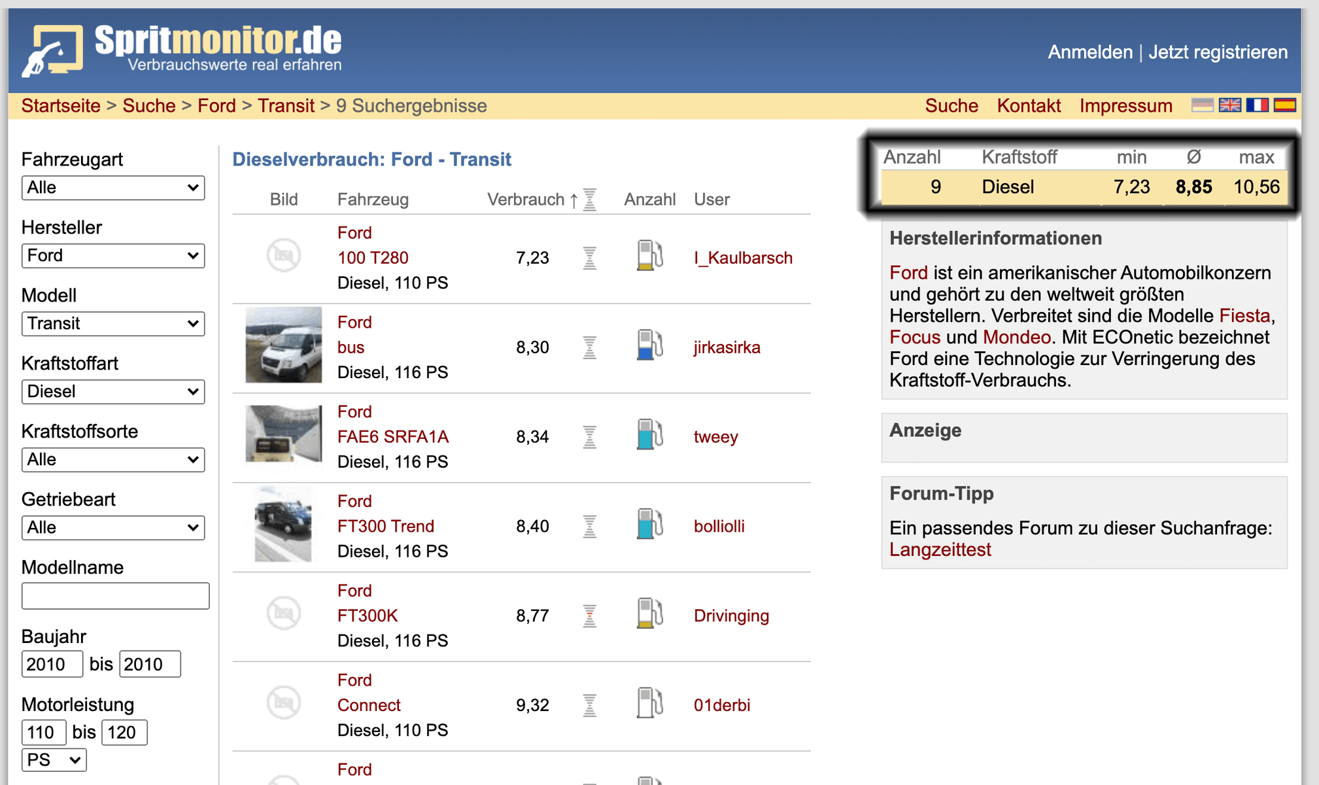Click Jetzt registrieren

point(1218,52)
